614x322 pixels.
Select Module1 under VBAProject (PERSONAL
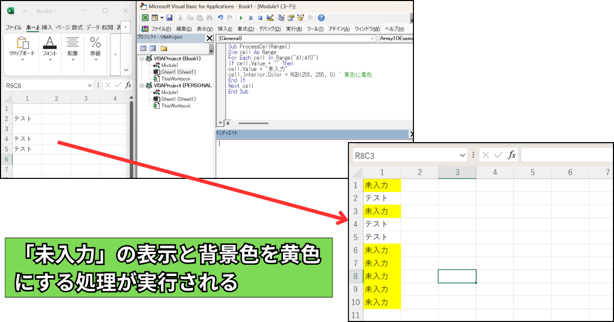(x=169, y=93)
